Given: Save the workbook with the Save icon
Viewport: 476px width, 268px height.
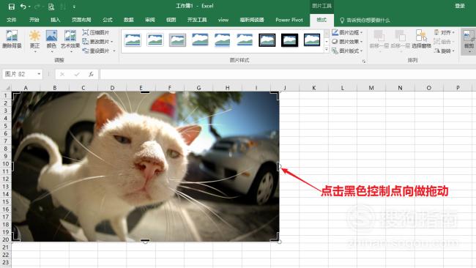Looking at the screenshot, I should pos(12,7).
